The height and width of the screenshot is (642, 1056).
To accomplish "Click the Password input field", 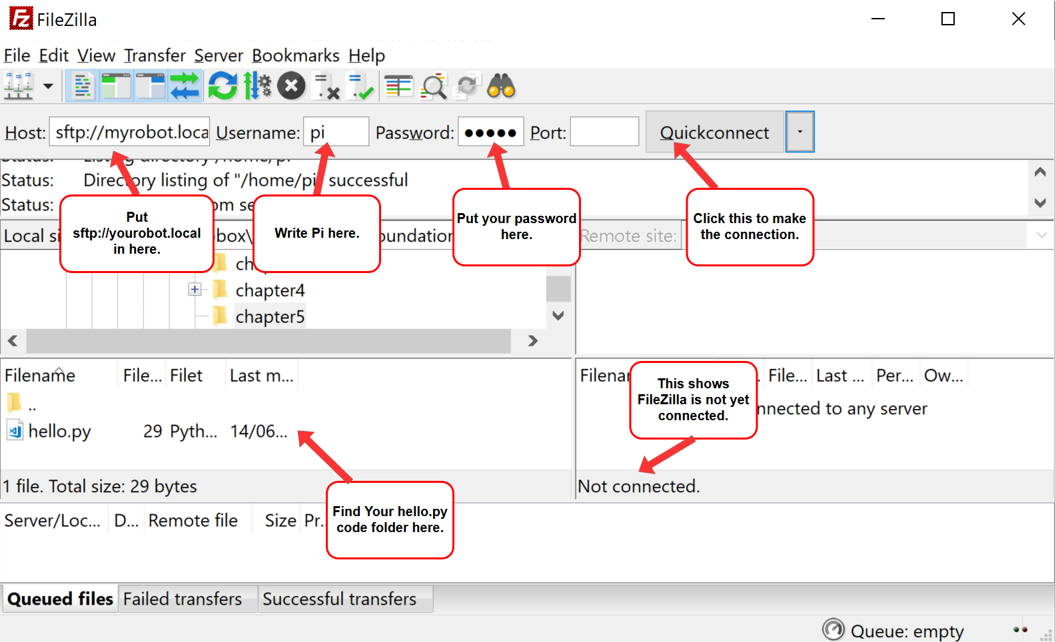I will [490, 132].
